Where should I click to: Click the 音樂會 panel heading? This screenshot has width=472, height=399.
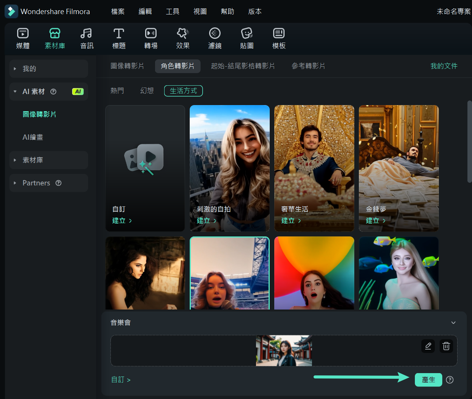(120, 322)
